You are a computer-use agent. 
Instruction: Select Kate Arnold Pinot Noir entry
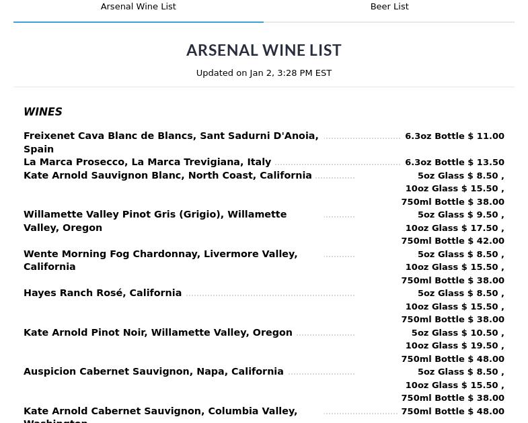(x=157, y=332)
